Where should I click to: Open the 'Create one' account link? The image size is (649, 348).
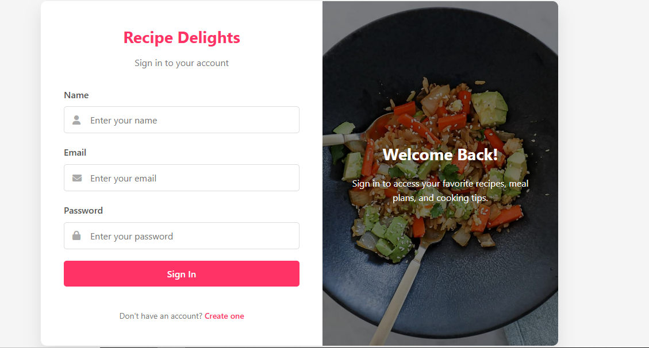[x=224, y=316]
